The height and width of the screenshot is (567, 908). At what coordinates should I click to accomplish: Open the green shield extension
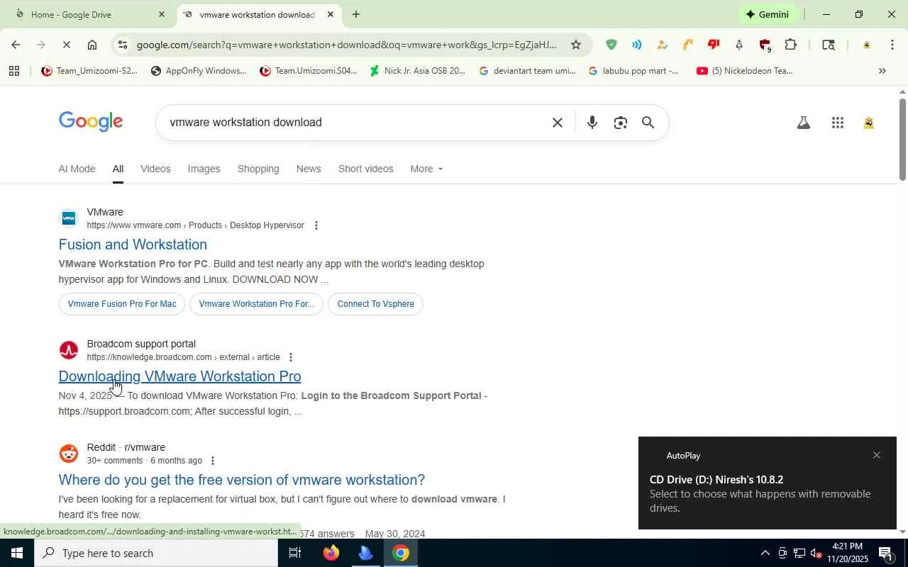(611, 45)
